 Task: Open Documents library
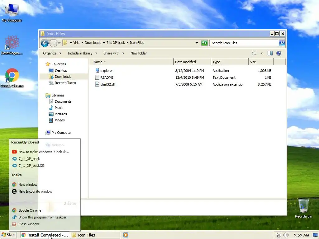[x=60, y=101]
